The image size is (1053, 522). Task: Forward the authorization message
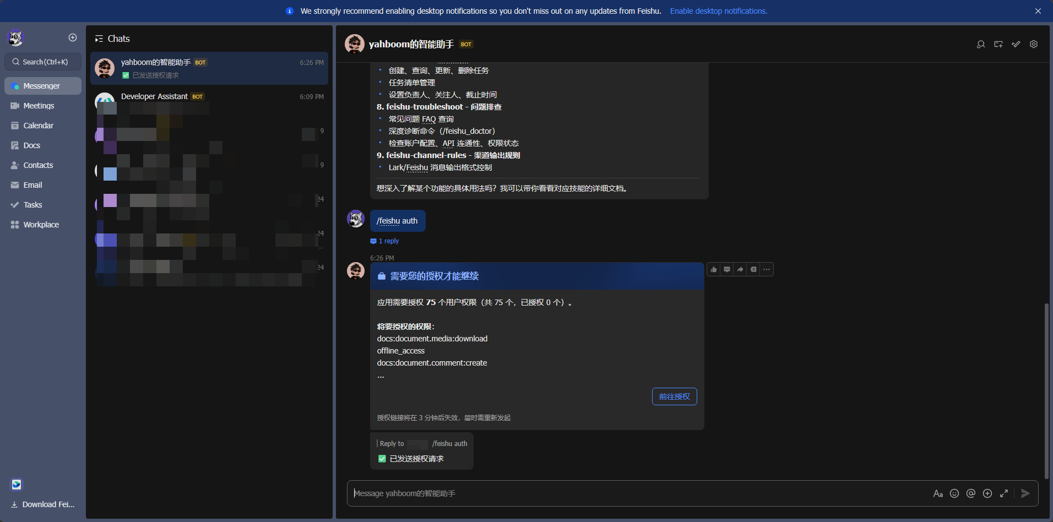[740, 269]
